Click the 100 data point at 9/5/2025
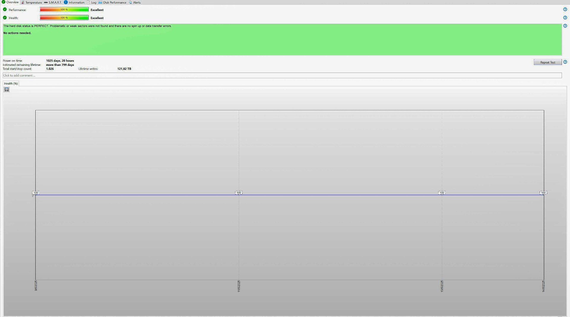 point(36,193)
